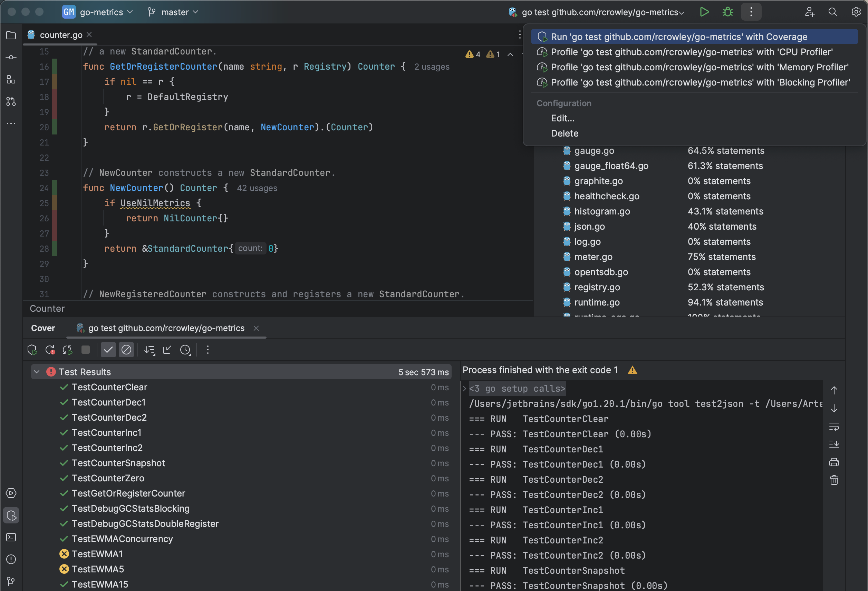Rerun failed tests in test toolbar
This screenshot has height=591, width=868.
(x=50, y=350)
